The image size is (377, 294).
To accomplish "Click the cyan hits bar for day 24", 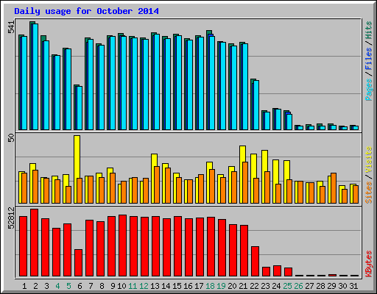I will click(x=278, y=120).
